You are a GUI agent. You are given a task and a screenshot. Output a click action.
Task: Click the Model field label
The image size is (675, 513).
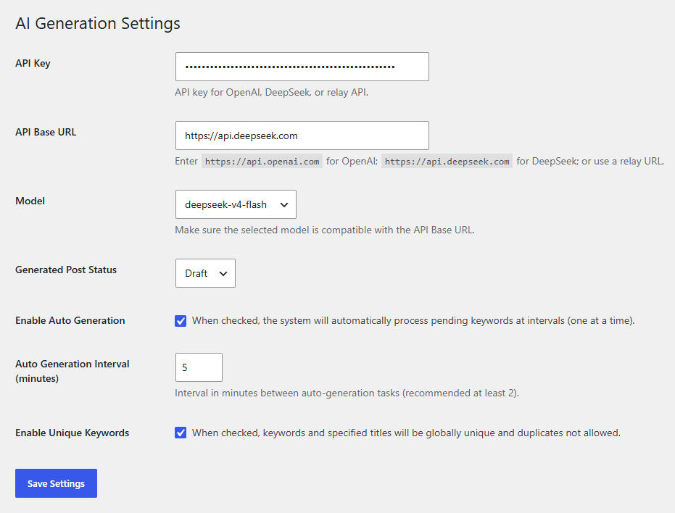click(x=30, y=201)
